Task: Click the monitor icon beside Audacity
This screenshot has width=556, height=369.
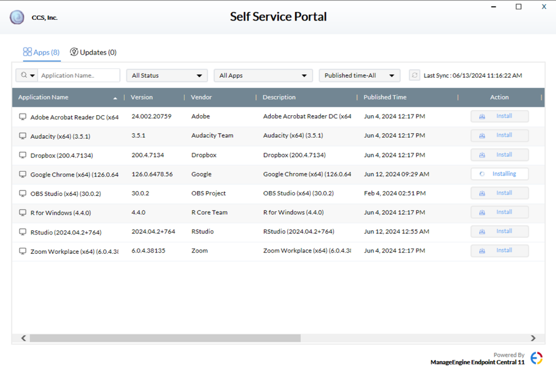Action: pyautogui.click(x=23, y=136)
